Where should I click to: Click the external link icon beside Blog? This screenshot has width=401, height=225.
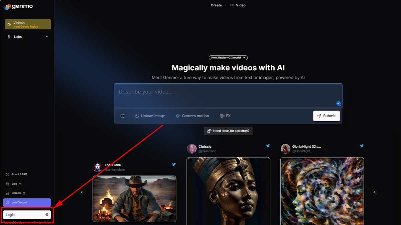pos(20,184)
